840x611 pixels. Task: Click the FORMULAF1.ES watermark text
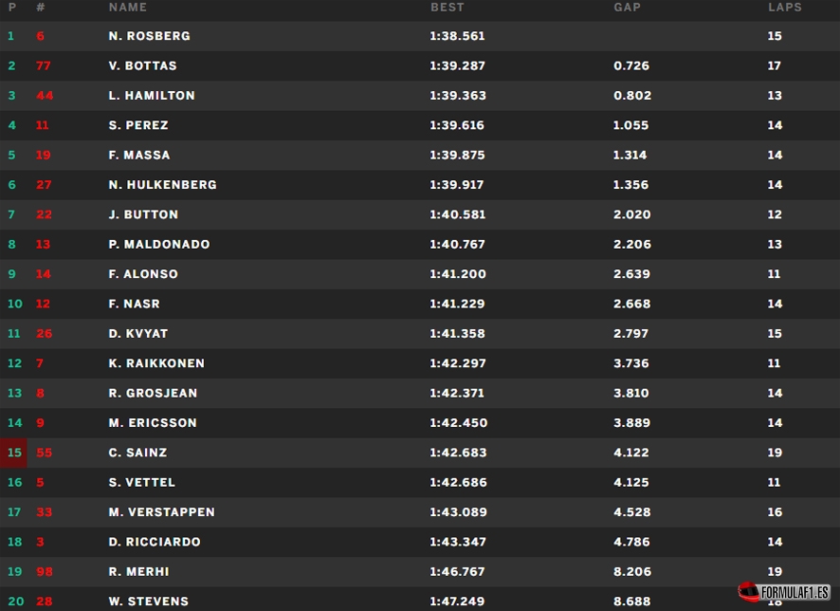coord(794,592)
